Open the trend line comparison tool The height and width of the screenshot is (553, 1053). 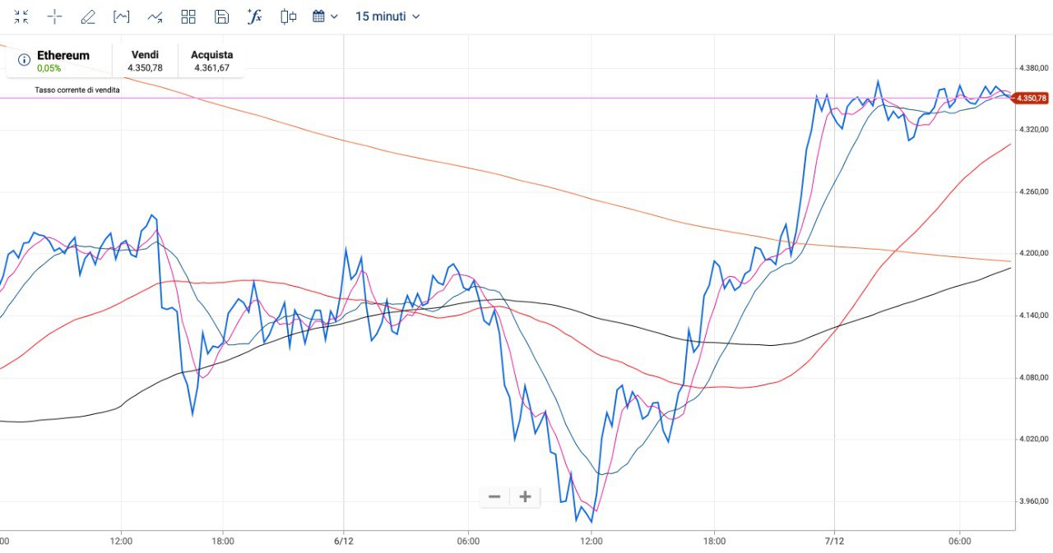click(x=155, y=16)
